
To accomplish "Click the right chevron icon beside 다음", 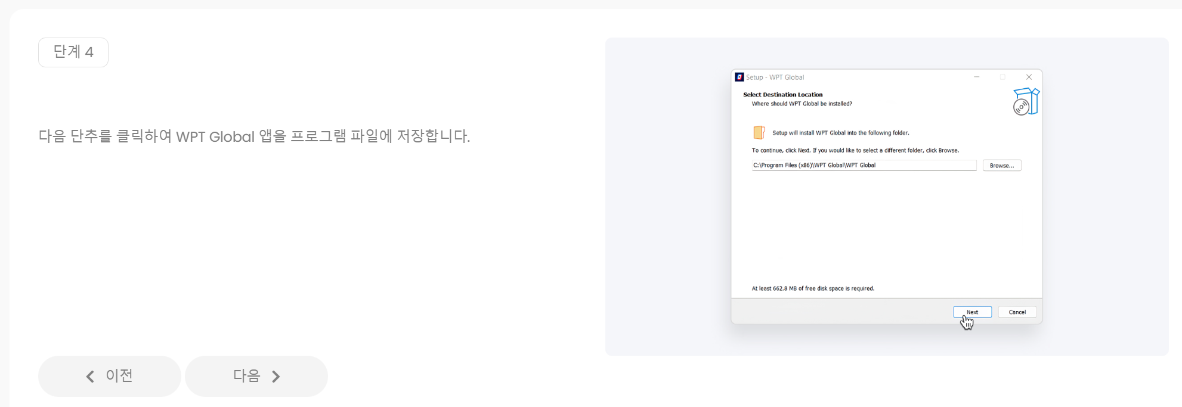I will coord(276,377).
